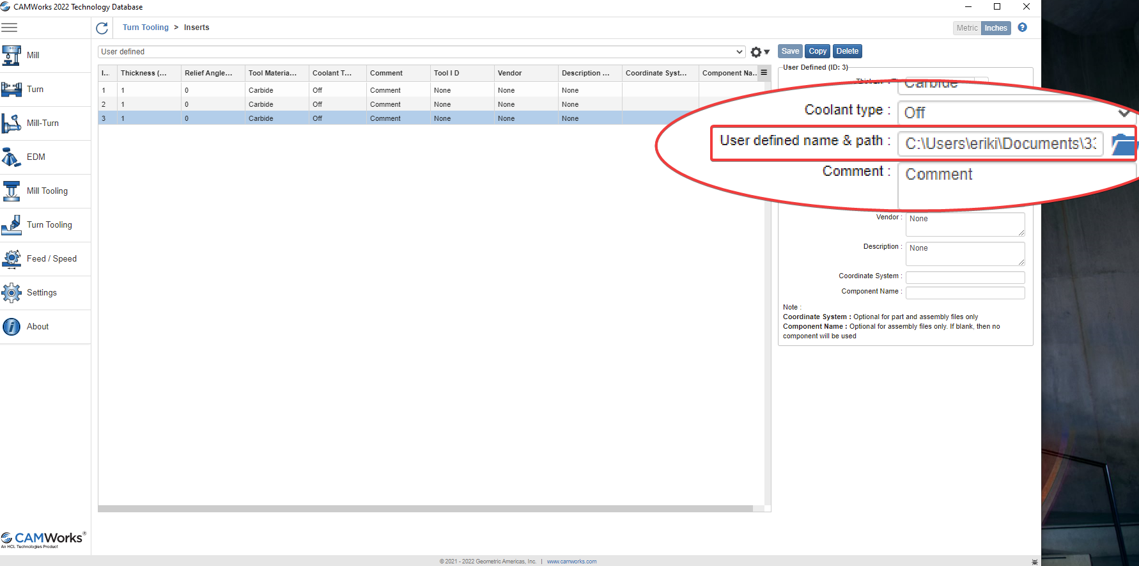
Task: Edit the Comment text area
Action: tap(1016, 185)
